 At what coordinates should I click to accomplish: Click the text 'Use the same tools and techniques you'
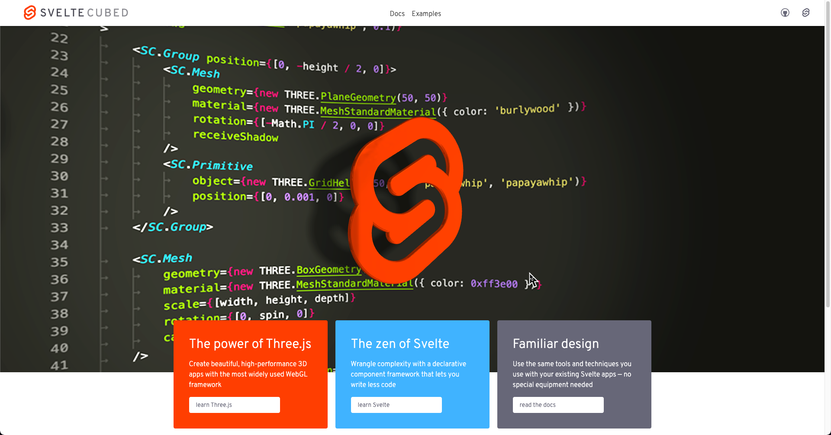pyautogui.click(x=572, y=364)
